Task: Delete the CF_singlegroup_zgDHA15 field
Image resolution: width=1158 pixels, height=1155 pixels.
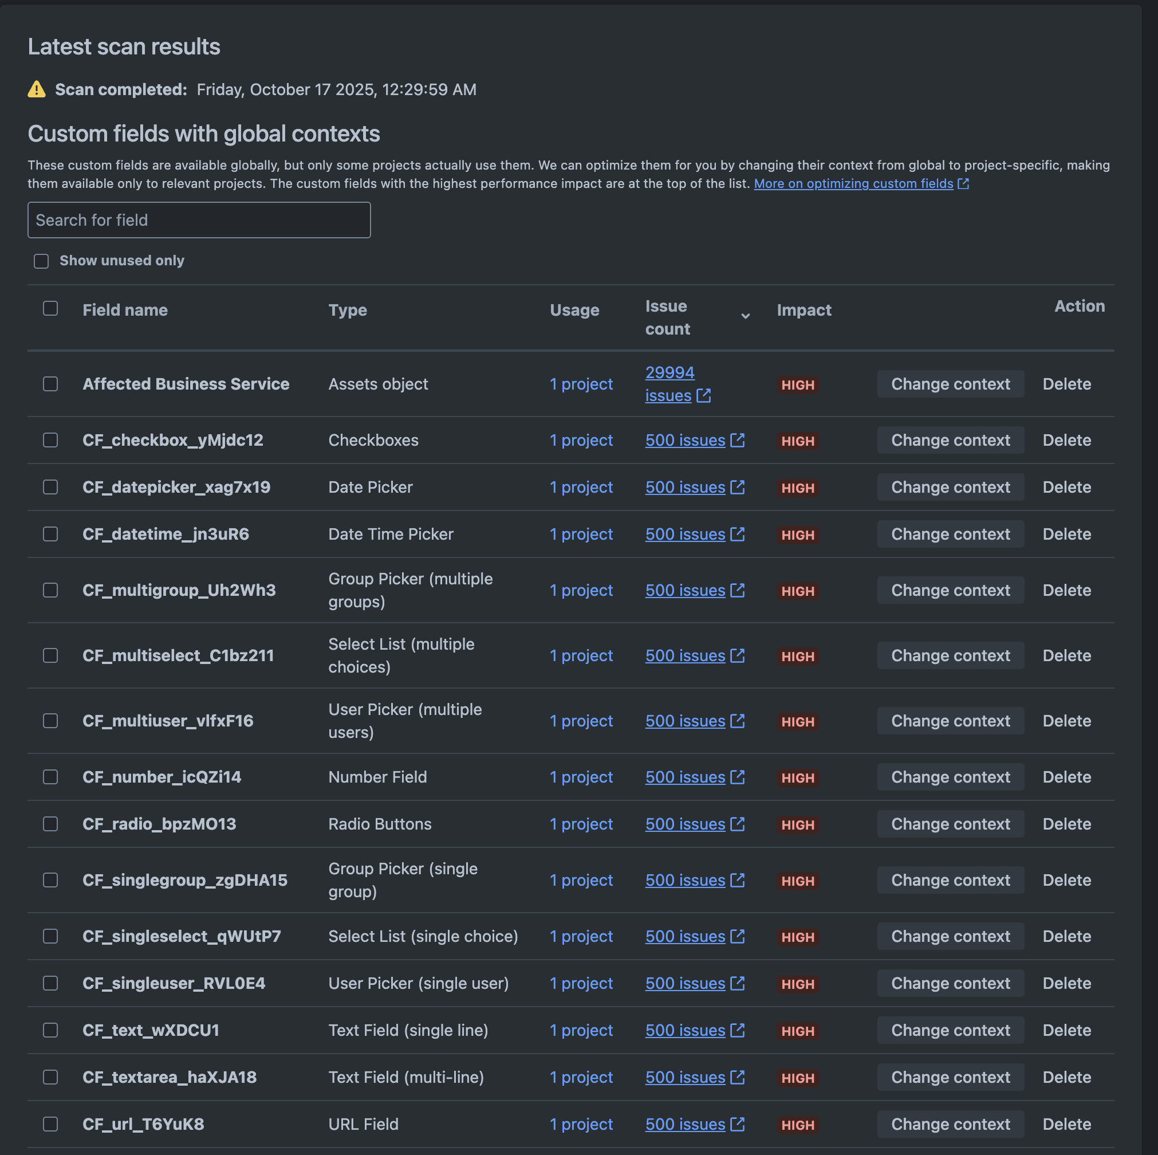Action: [x=1066, y=880]
